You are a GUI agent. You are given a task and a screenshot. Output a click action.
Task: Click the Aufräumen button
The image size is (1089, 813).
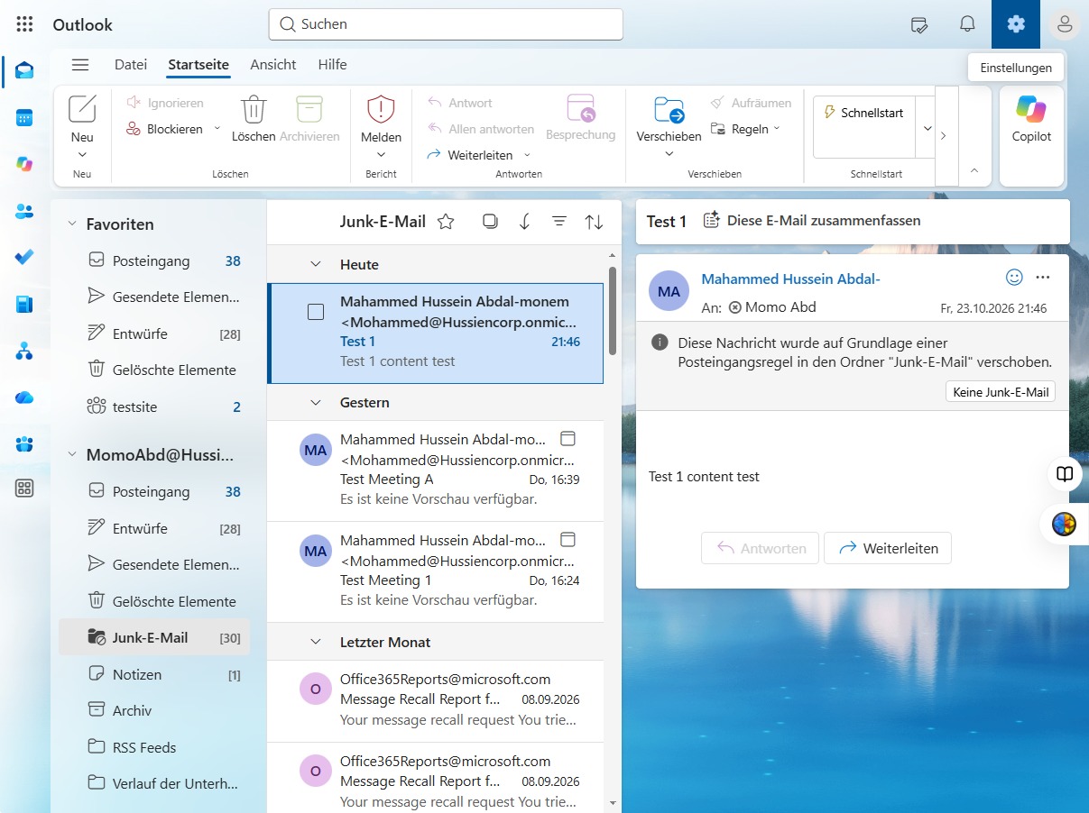point(751,103)
